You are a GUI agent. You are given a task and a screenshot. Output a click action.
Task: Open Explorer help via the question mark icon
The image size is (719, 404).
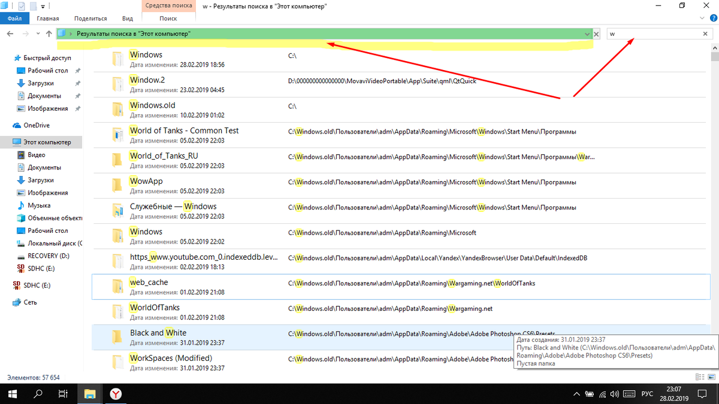[x=712, y=19]
